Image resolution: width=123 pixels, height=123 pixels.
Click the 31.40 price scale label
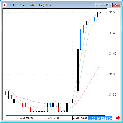[113, 54]
